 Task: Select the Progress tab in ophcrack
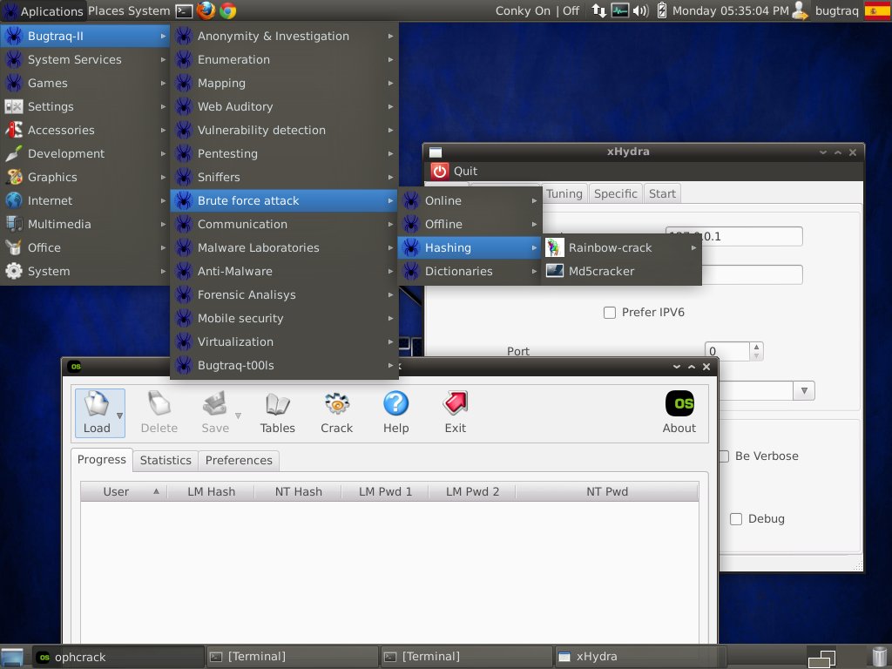102,460
